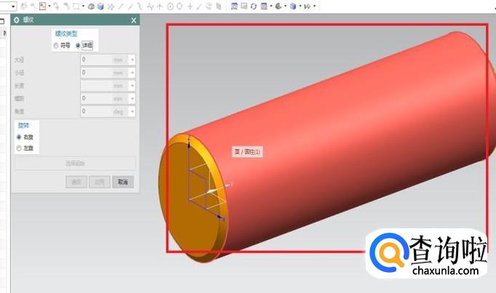Image resolution: width=496 pixels, height=293 pixels.
Task: Click the 螺纹类型 thread type group label
Action: click(66, 33)
